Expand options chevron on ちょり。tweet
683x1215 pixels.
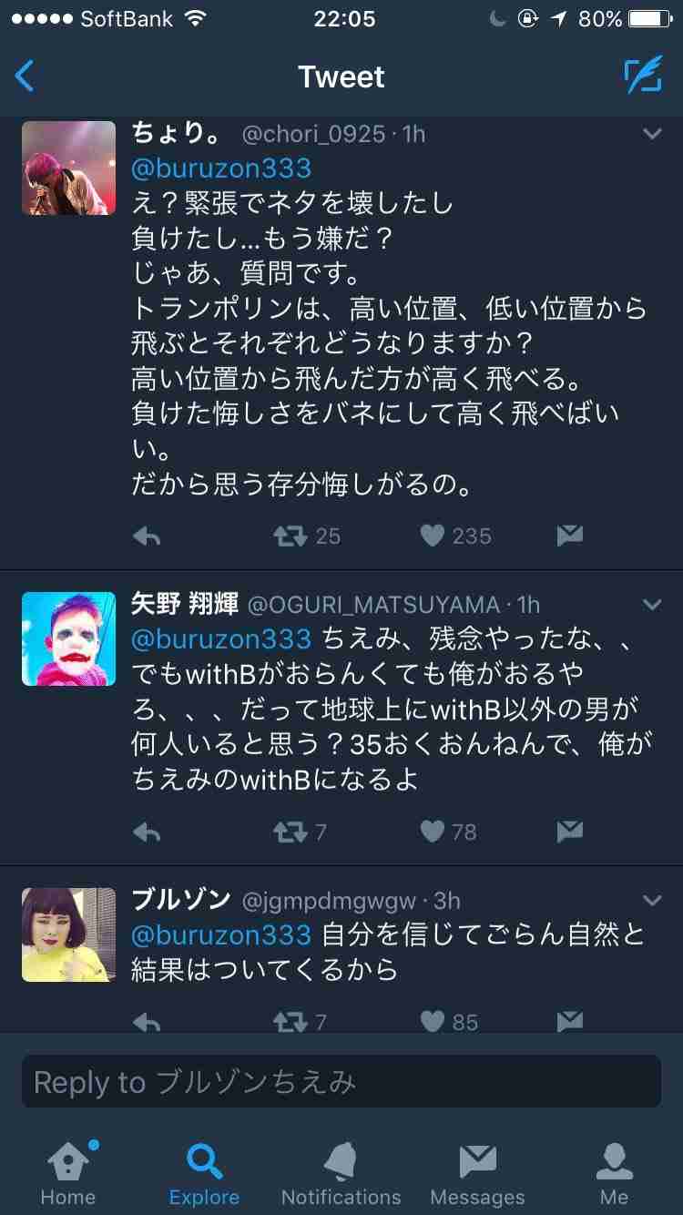tap(652, 134)
